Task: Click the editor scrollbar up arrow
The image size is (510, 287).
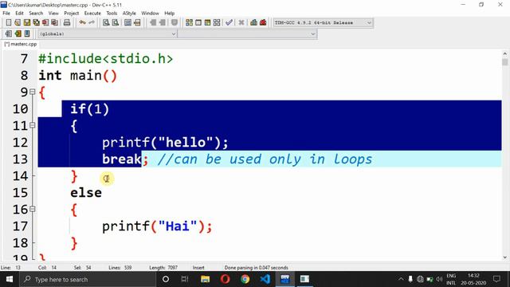Action: 504,53
